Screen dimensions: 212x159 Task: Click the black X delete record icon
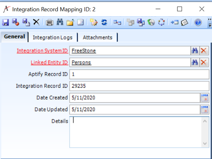36,22
